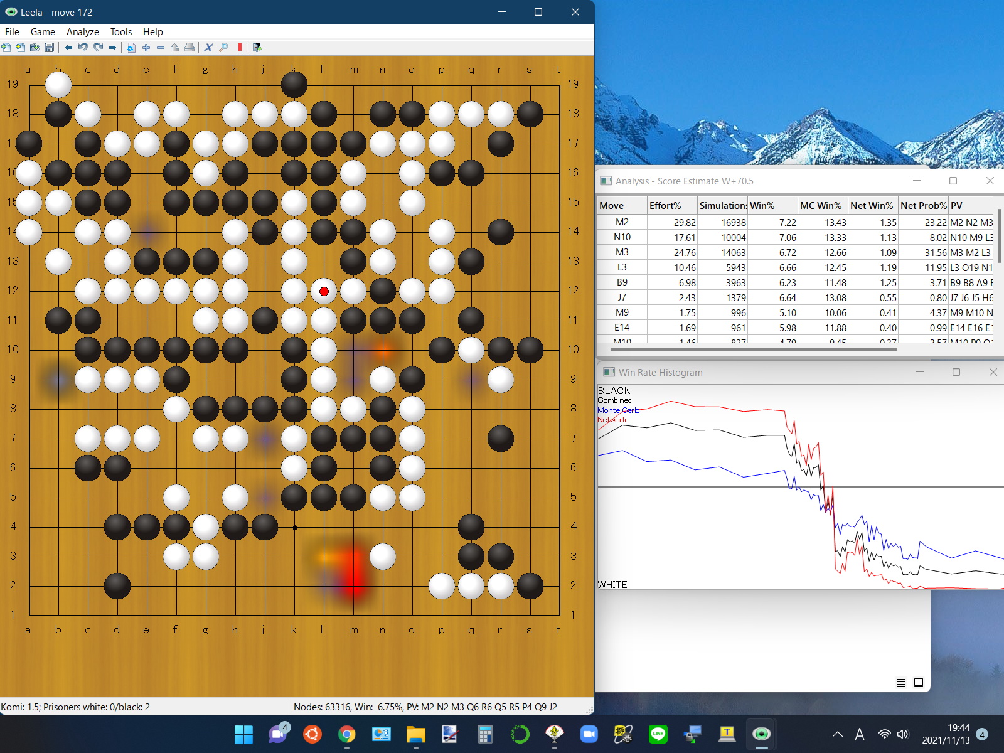The height and width of the screenshot is (753, 1004).
Task: Click the red bookmark toolbar icon
Action: [240, 48]
